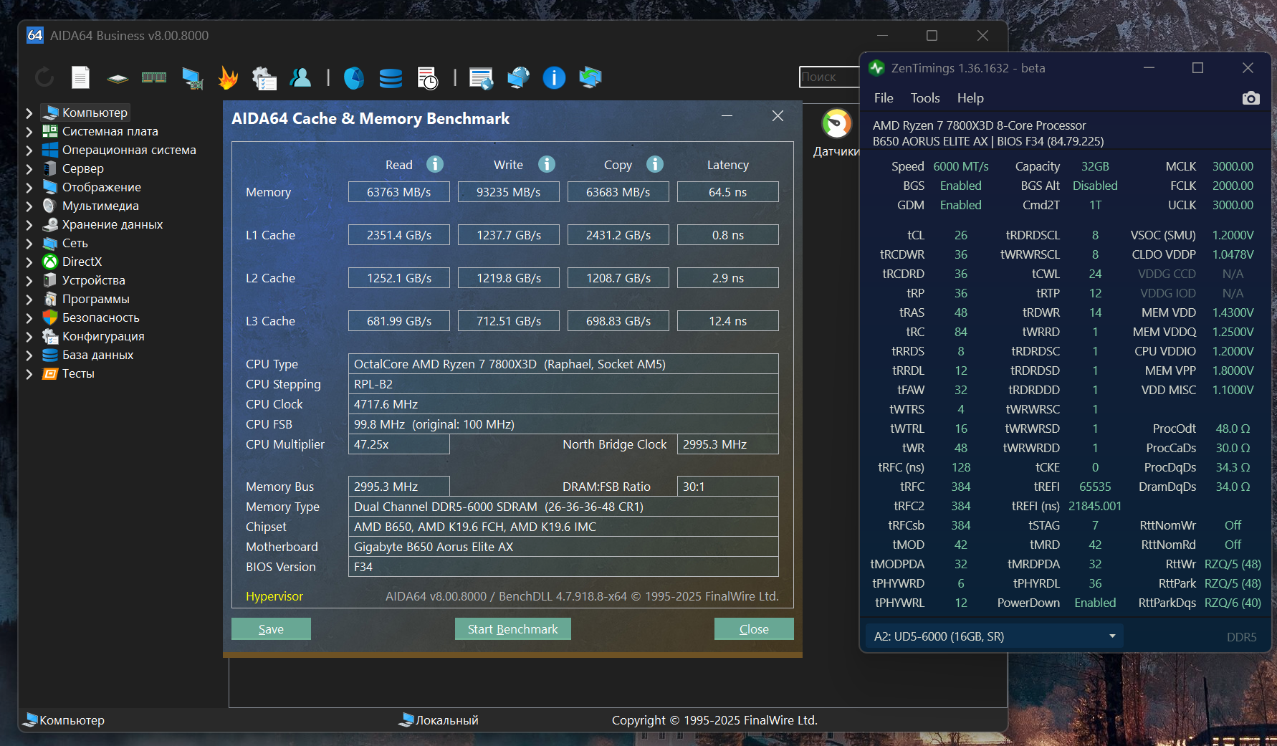Expand the Сеть tree node
This screenshot has width=1277, height=746.
[x=29, y=243]
